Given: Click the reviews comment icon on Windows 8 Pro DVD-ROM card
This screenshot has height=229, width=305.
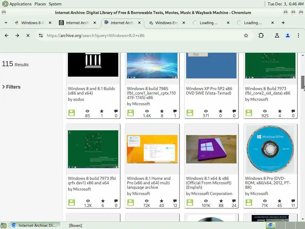Looking at the screenshot, I should pyautogui.click(x=293, y=201).
